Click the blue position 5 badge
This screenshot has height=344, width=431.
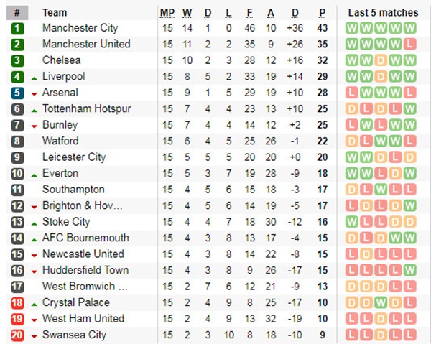pos(17,93)
